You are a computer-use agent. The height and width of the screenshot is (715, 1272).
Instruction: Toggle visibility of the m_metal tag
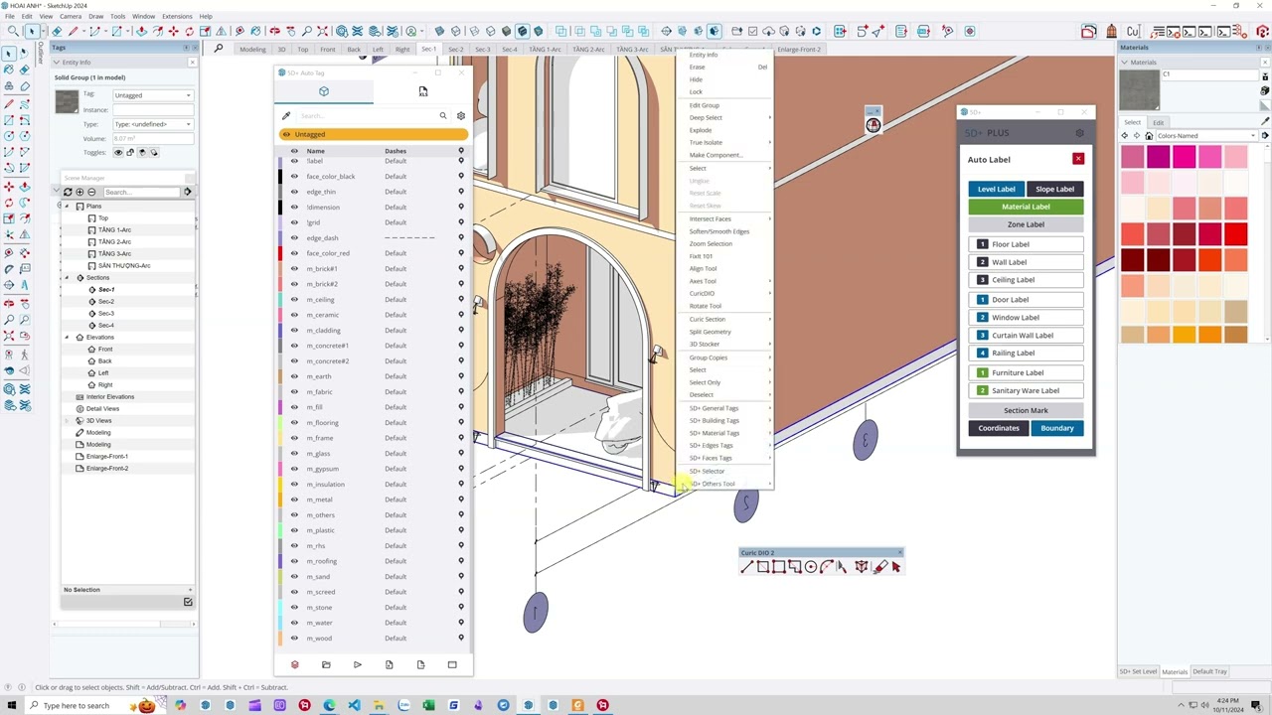tap(294, 500)
